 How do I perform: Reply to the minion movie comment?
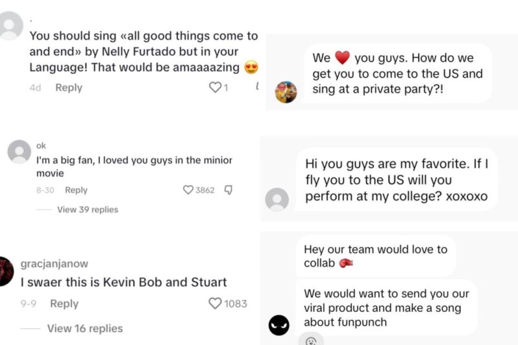click(76, 190)
